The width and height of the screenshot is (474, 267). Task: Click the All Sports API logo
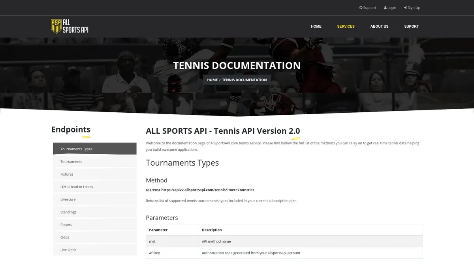(70, 26)
